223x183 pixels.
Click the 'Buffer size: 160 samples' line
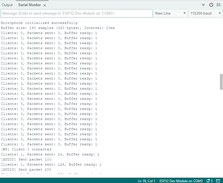[x=58, y=28]
